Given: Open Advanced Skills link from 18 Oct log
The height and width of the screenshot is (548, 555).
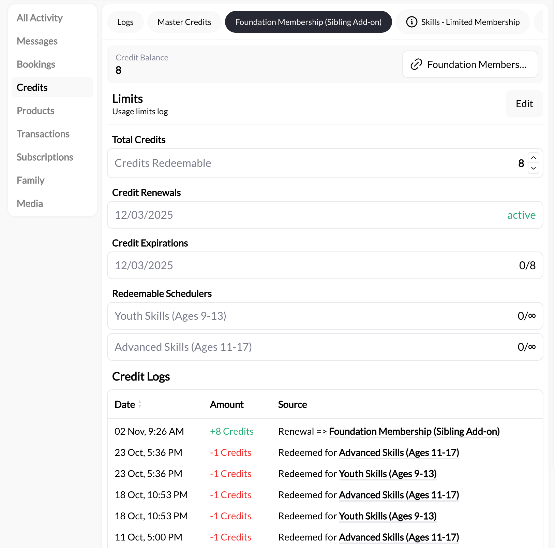Looking at the screenshot, I should point(399,495).
